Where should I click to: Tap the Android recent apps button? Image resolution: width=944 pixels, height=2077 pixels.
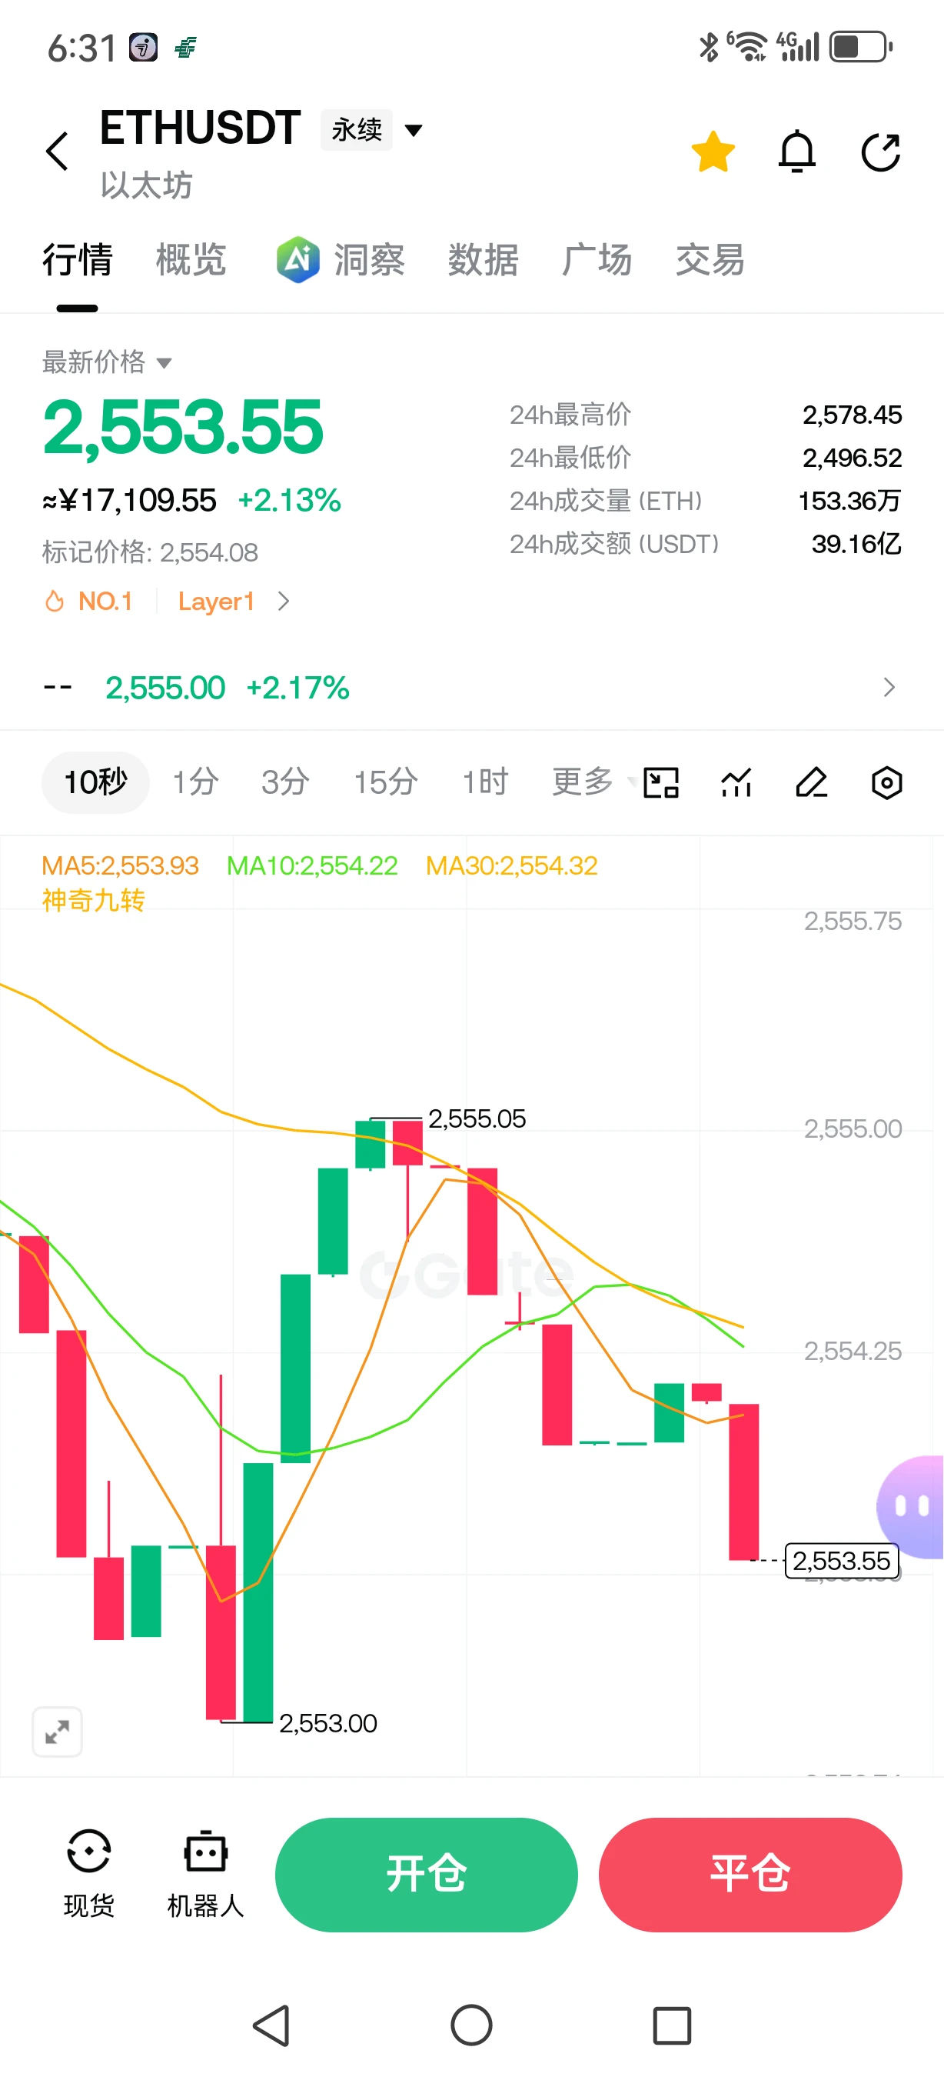point(672,2025)
